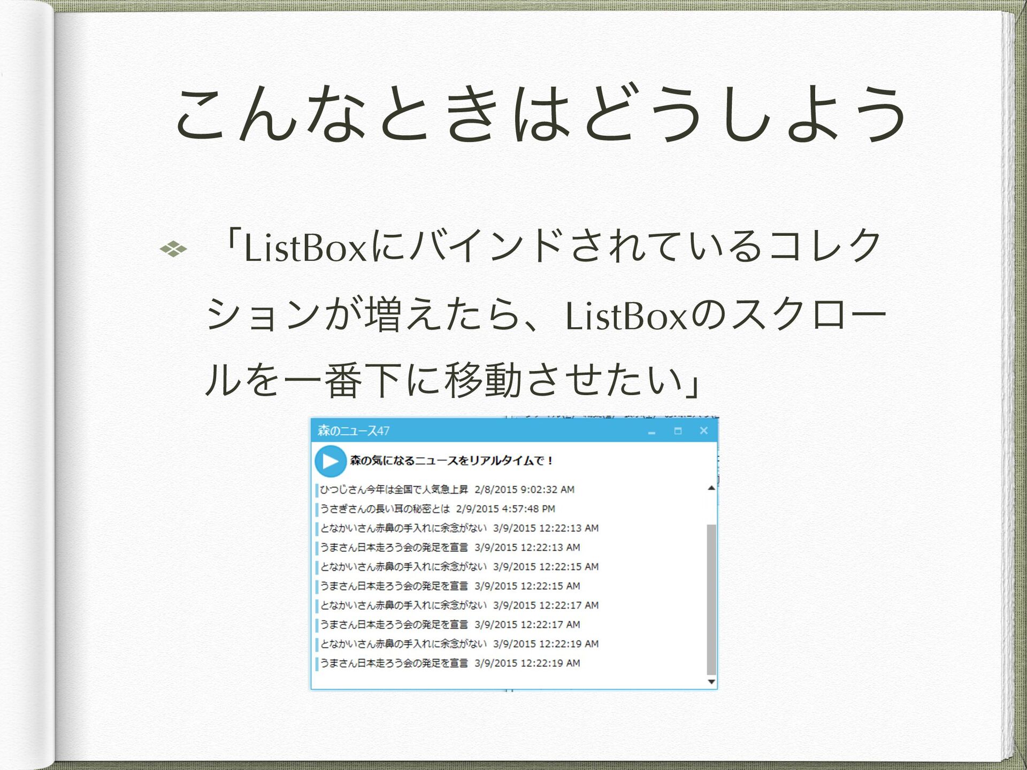Click the blue play button icon

pos(331,461)
